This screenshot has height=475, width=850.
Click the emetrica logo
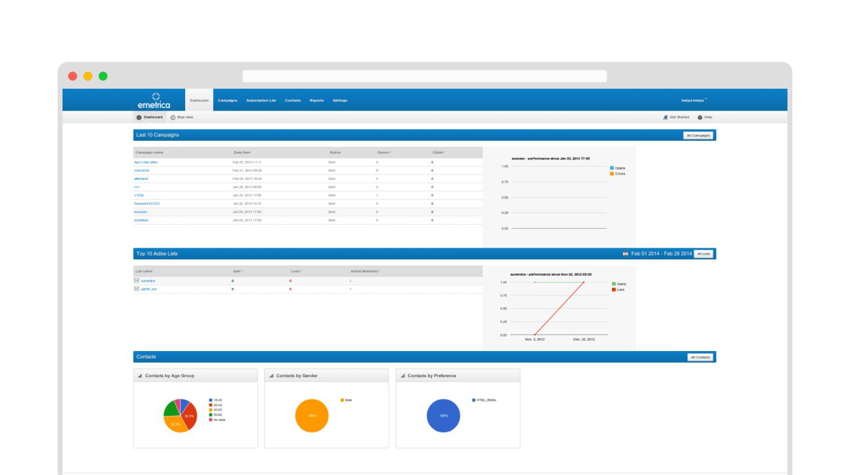click(x=154, y=100)
